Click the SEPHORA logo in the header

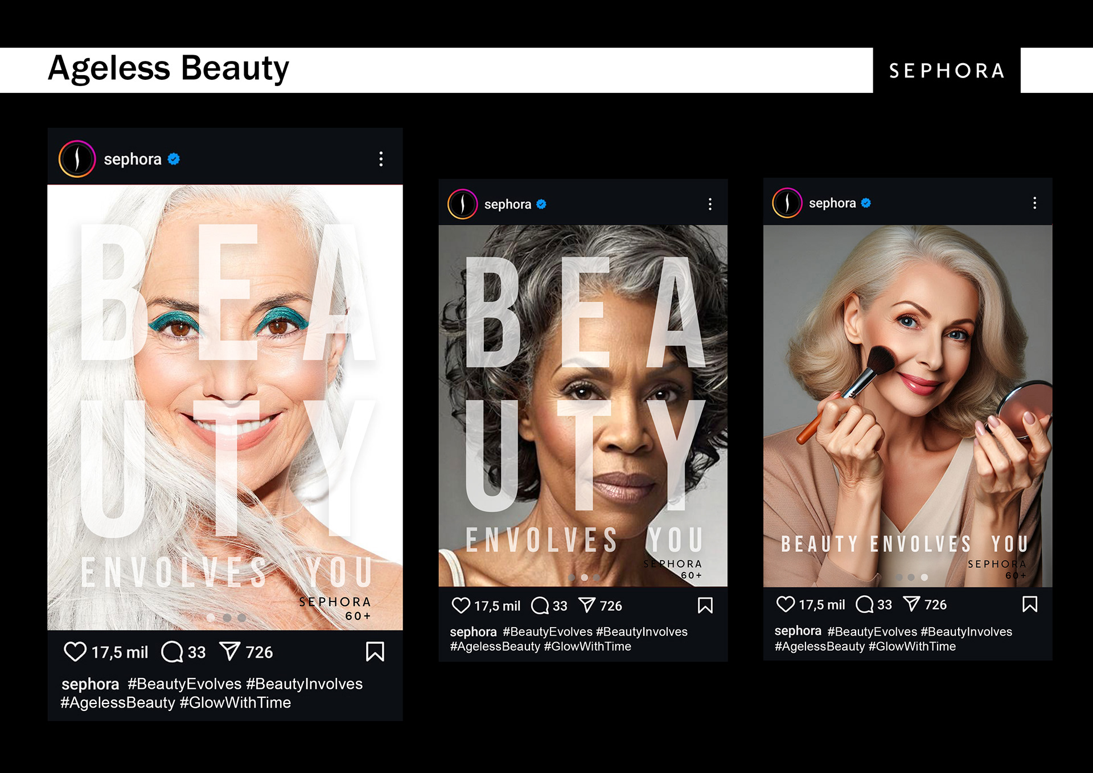(x=947, y=71)
